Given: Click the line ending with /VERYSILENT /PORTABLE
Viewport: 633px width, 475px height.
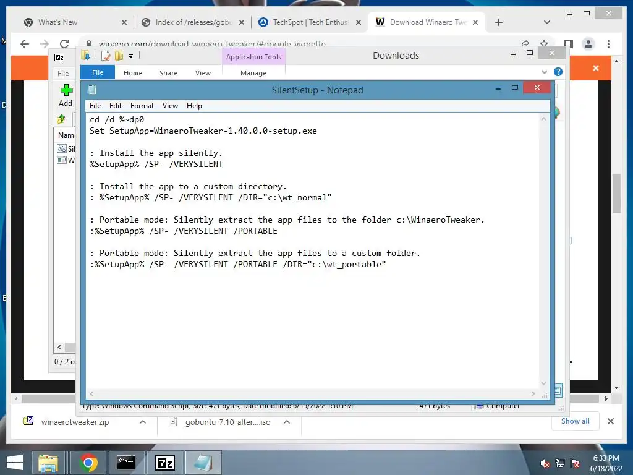Looking at the screenshot, I should [183, 231].
